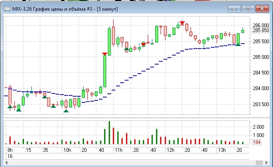This screenshot has height=167, width=273.
Task: Click the 286 000 price axis label
Action: (261, 25)
